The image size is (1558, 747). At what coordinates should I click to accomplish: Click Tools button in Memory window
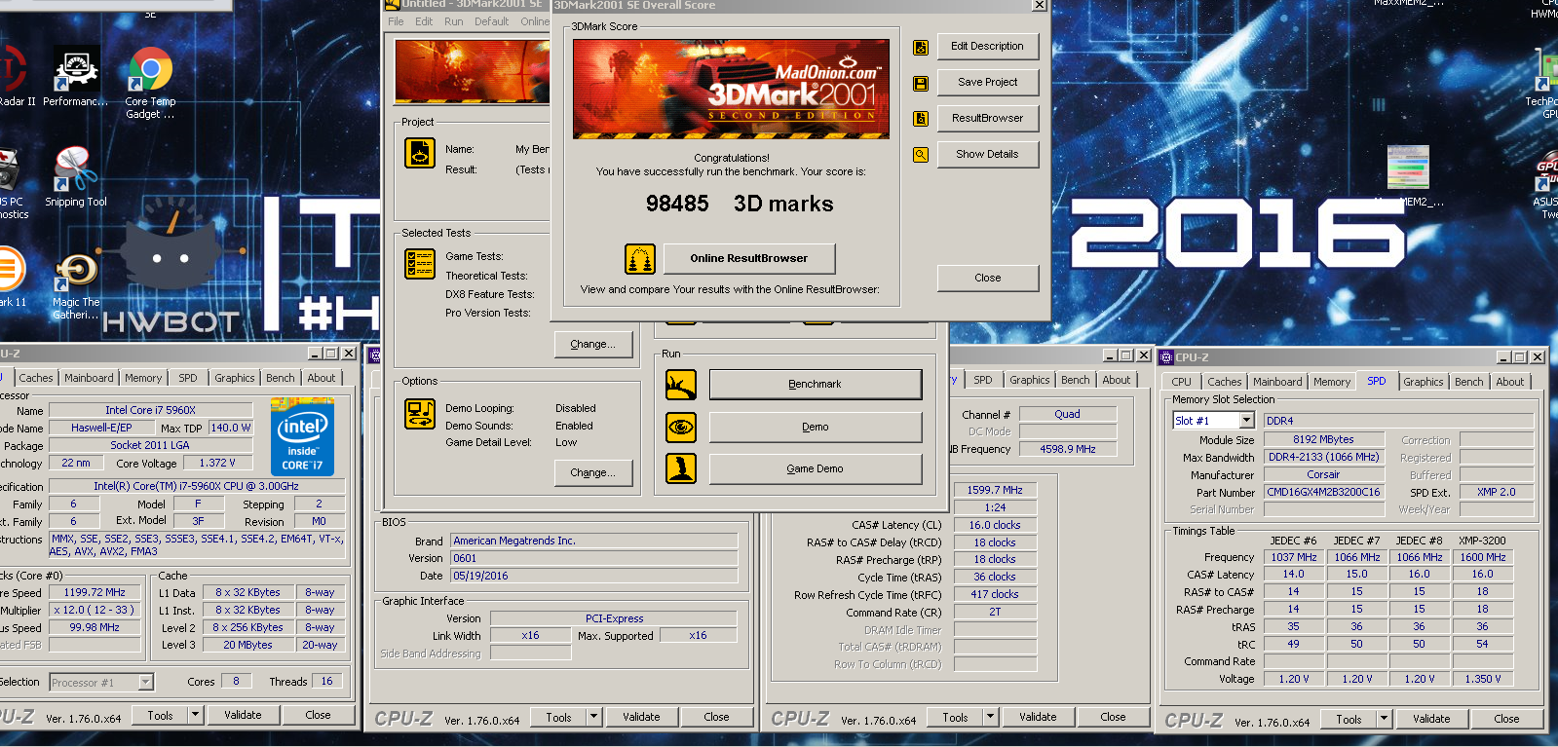(956, 717)
